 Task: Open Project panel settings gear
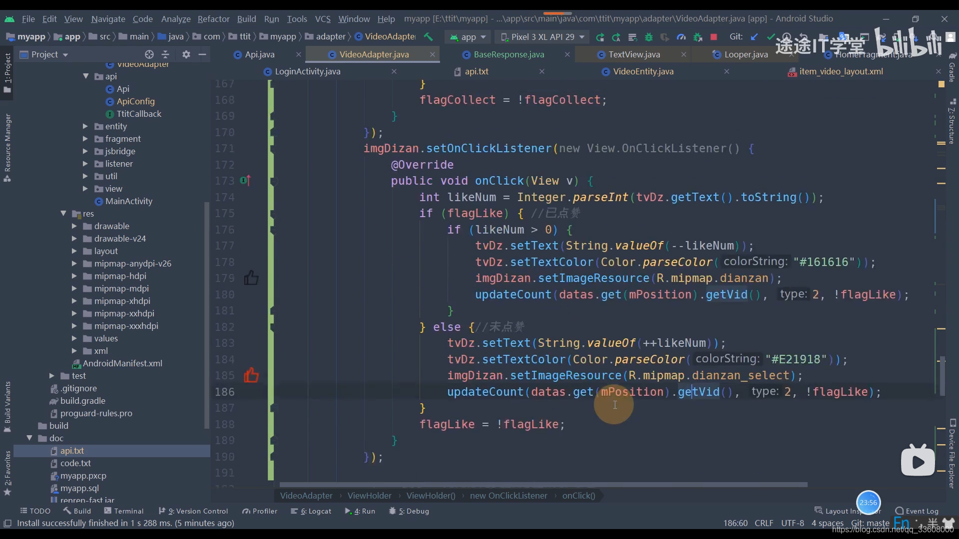coord(186,54)
